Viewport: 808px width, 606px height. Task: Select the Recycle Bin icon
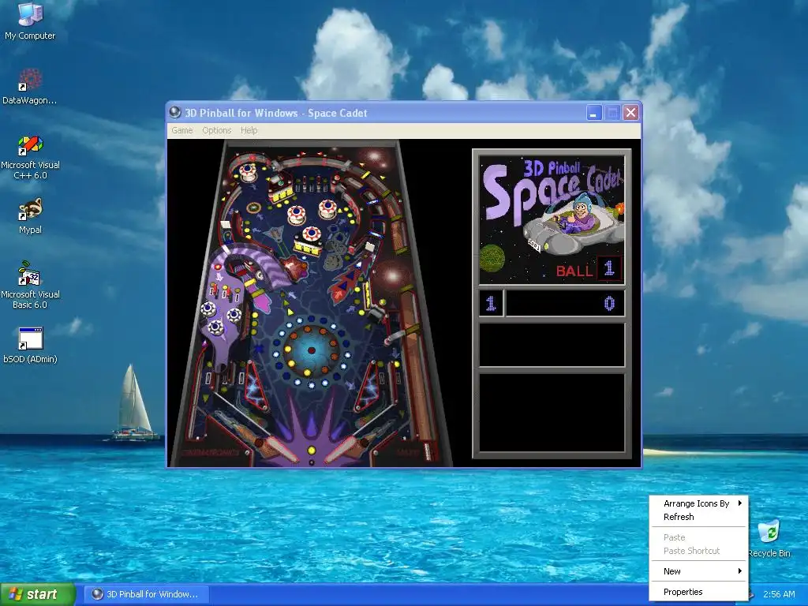click(x=769, y=539)
